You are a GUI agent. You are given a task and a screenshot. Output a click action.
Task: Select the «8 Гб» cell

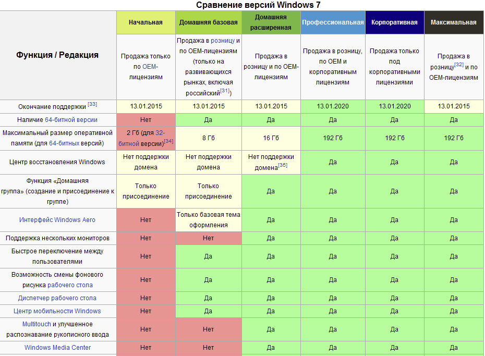(209, 138)
